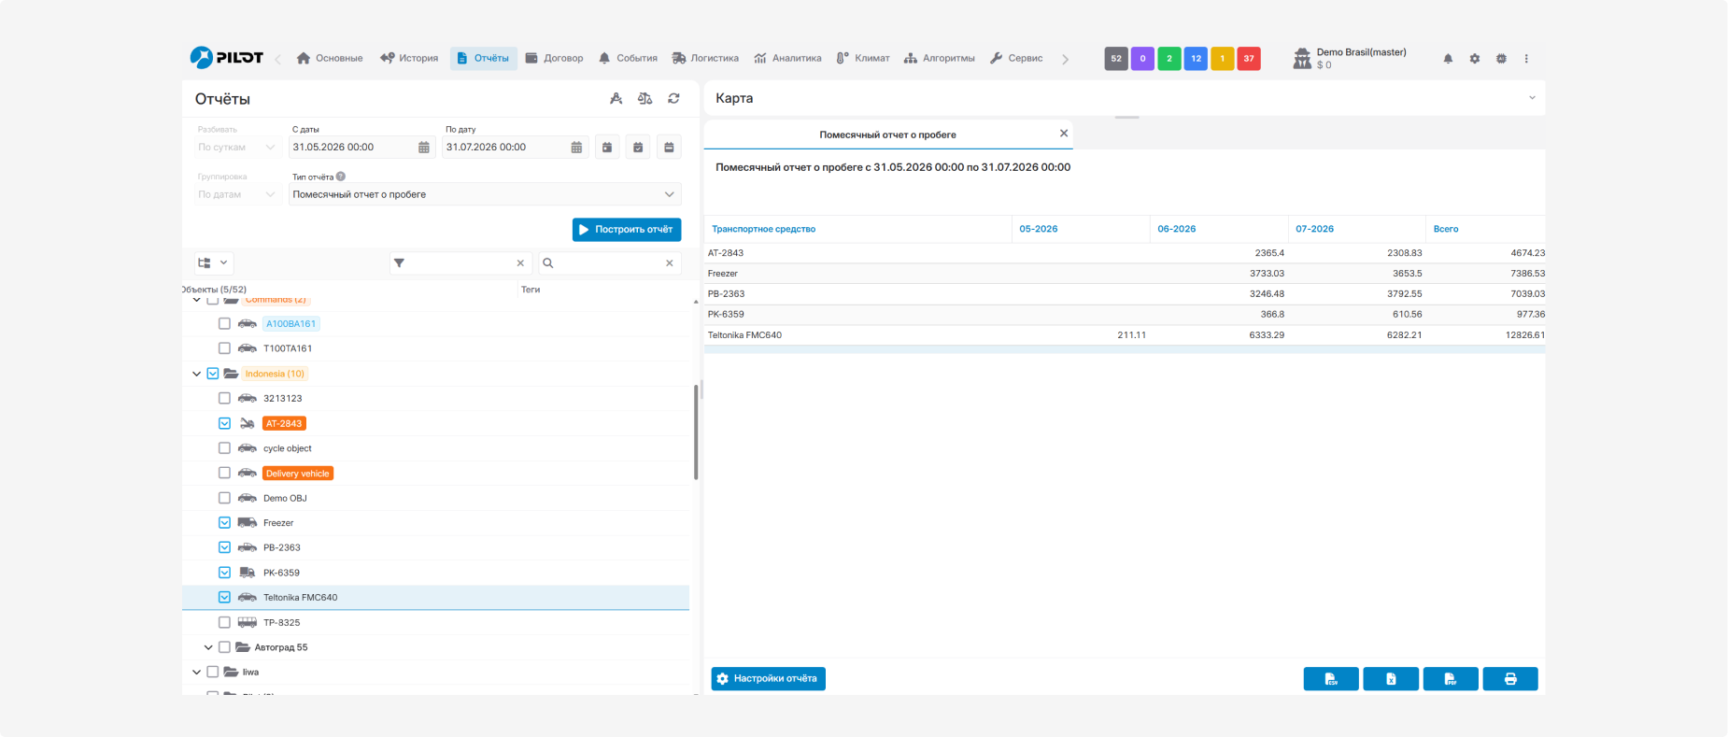Click Построить отчёт button

tap(627, 230)
